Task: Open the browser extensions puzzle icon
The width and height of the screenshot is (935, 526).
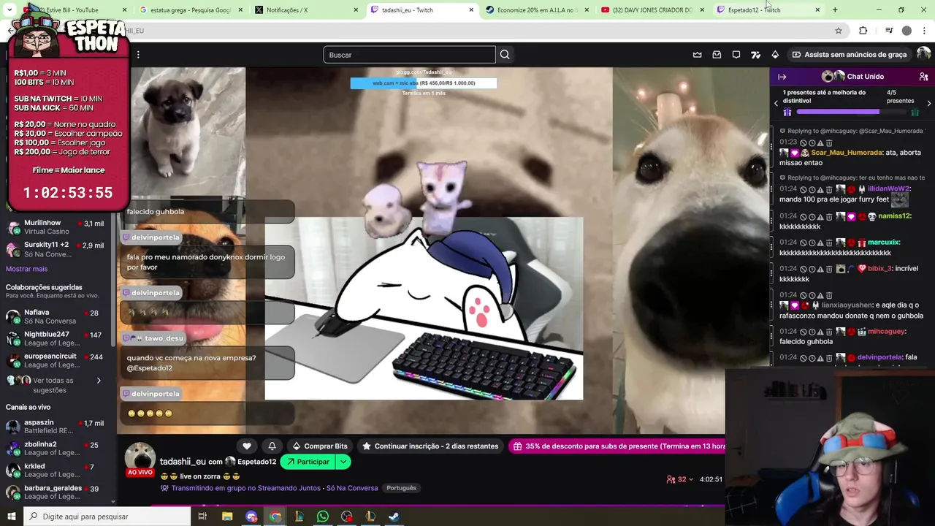Action: pyautogui.click(x=863, y=31)
